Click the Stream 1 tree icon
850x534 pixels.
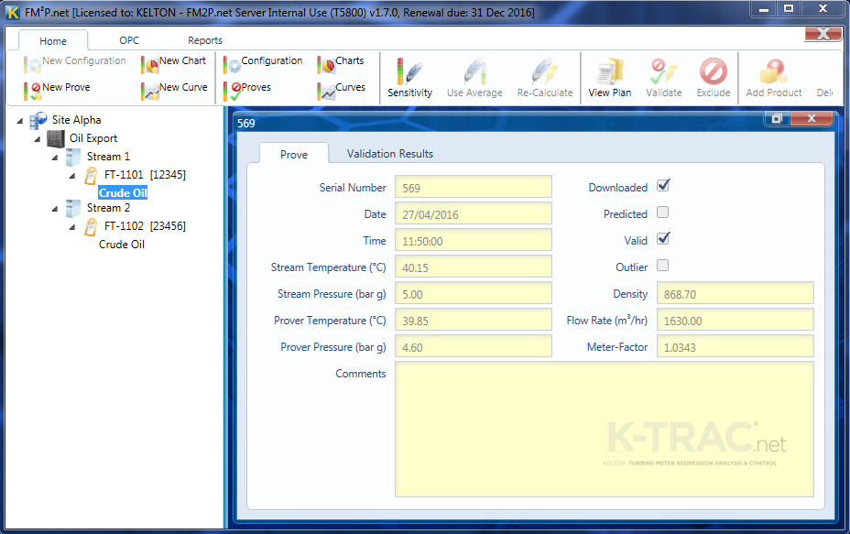pos(73,157)
